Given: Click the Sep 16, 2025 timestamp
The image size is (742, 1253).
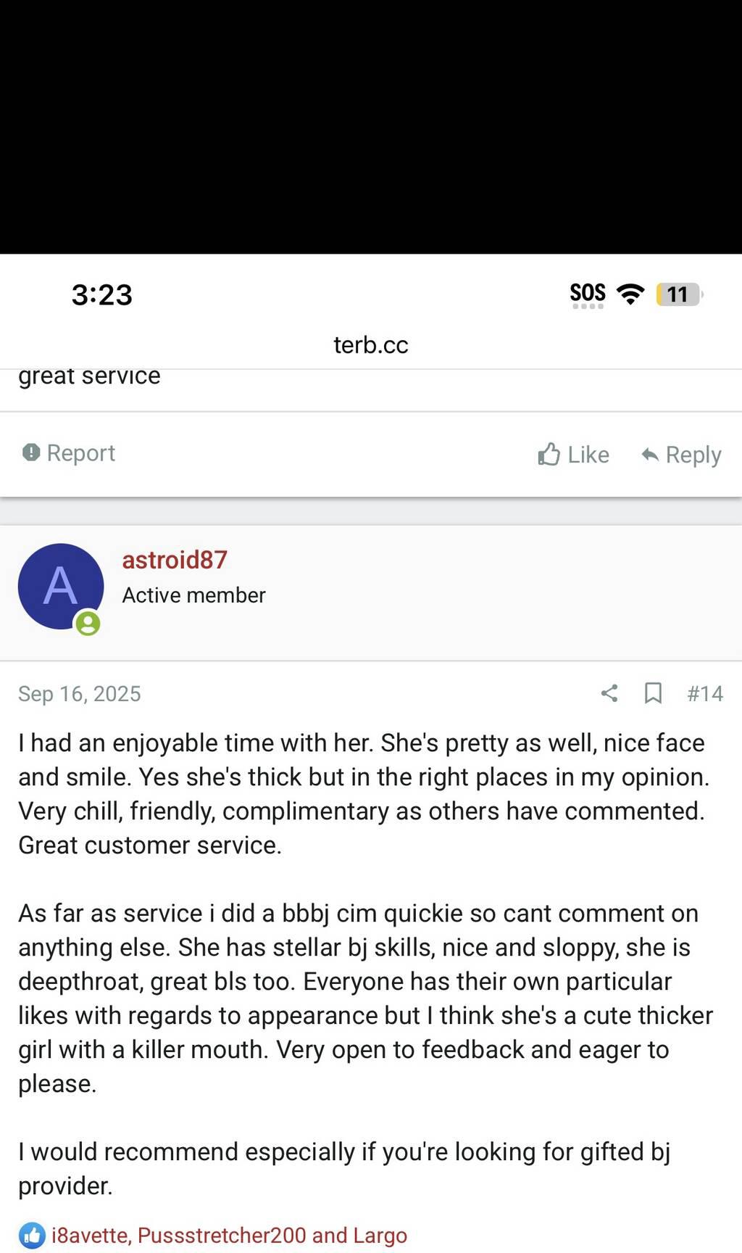Looking at the screenshot, I should coord(80,694).
